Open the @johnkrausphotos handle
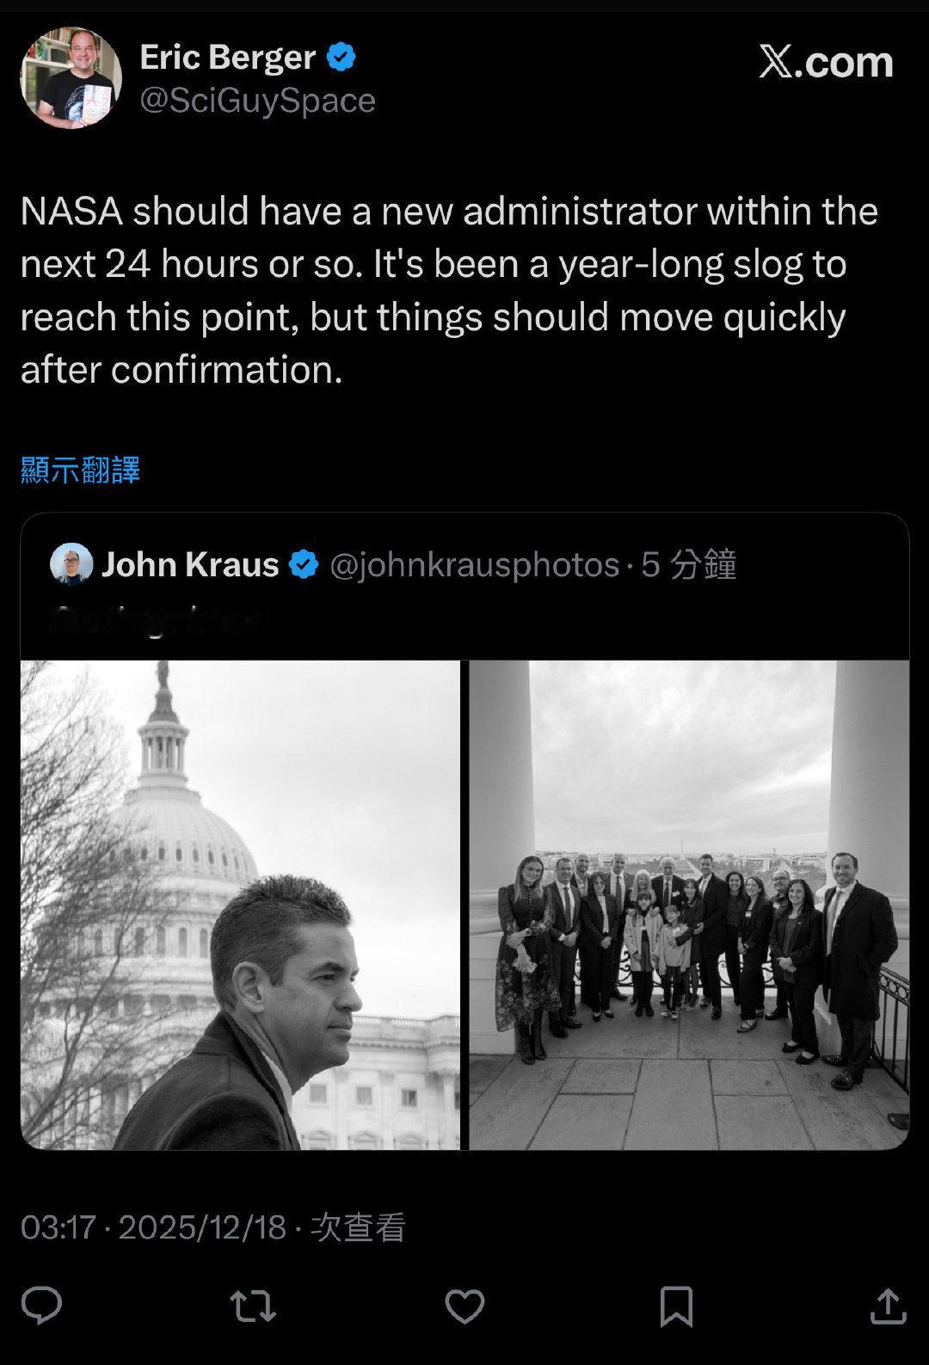 click(474, 565)
